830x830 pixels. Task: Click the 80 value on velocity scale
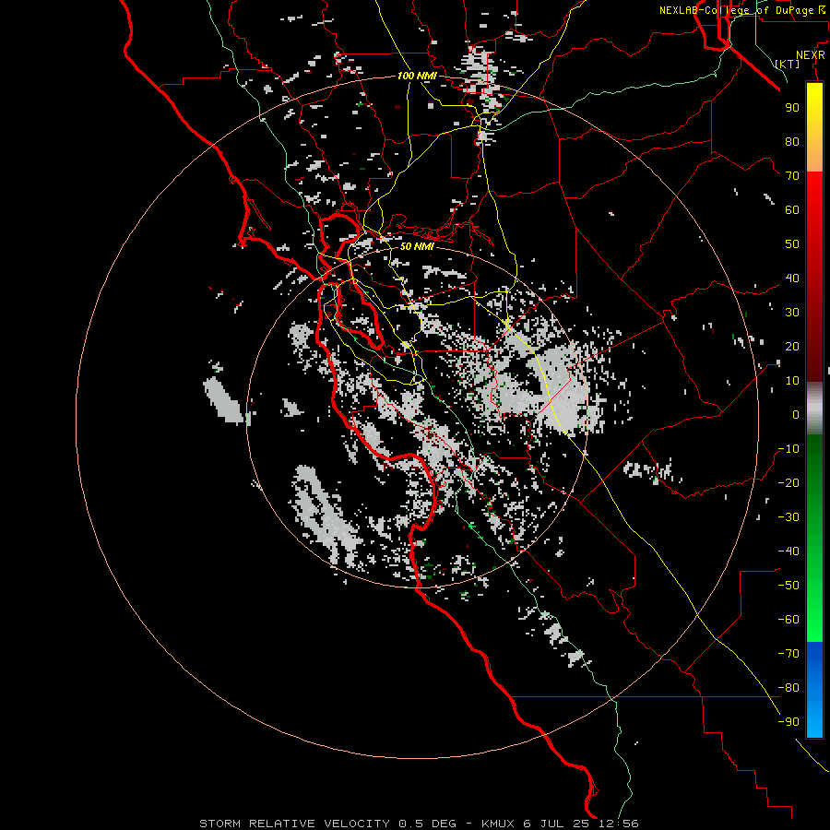pyautogui.click(x=792, y=142)
